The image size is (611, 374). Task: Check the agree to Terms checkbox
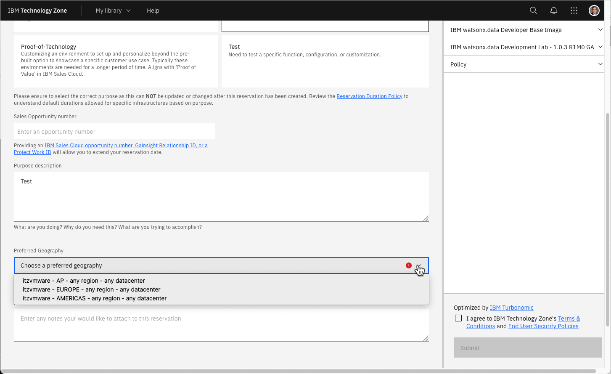point(458,318)
